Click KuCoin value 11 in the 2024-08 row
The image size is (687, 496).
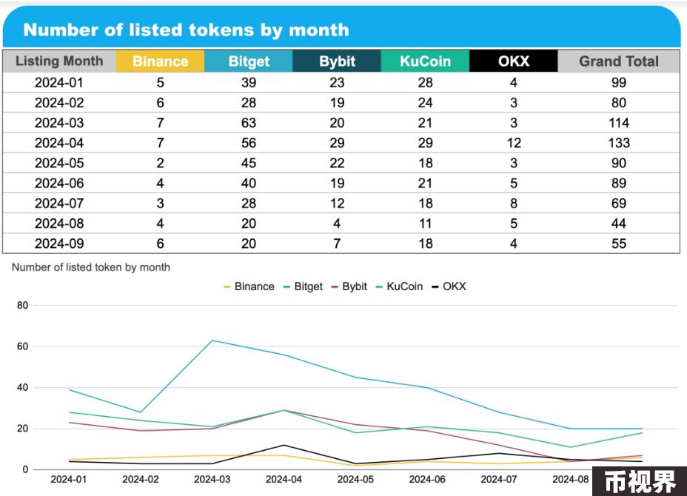[426, 224]
